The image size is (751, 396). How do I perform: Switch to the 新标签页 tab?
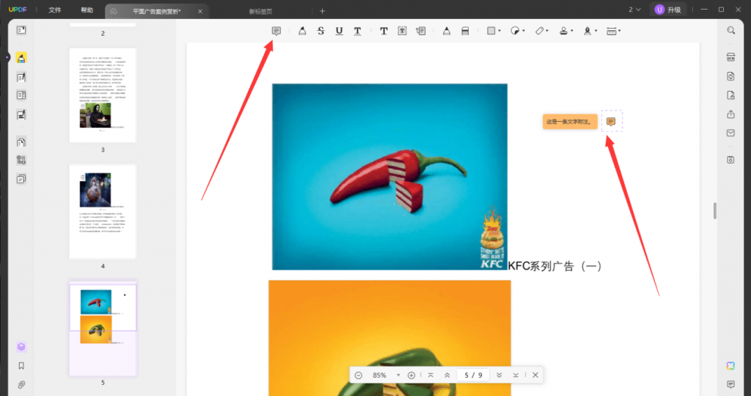(x=260, y=11)
